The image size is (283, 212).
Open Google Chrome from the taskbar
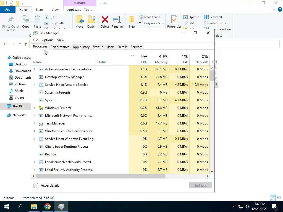click(x=48, y=206)
